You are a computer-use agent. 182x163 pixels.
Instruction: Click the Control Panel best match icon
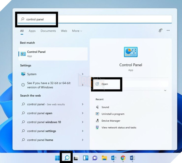(23, 54)
